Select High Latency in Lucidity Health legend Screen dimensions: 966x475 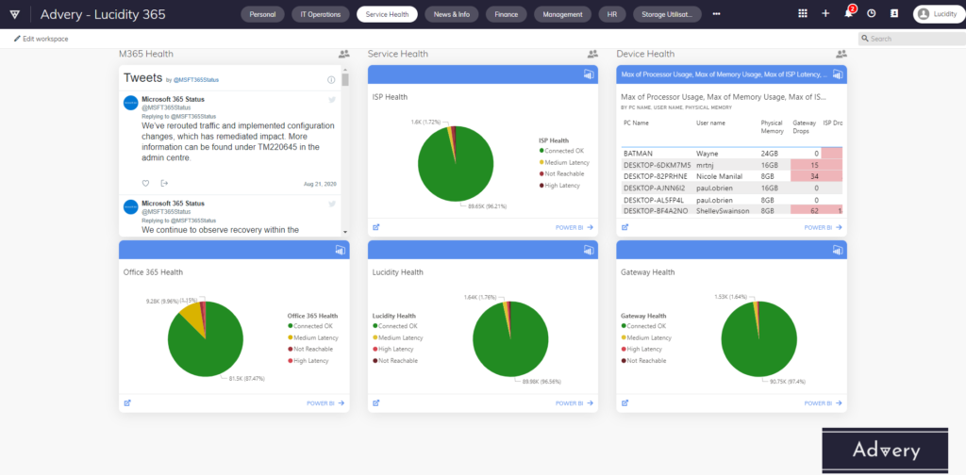click(394, 349)
